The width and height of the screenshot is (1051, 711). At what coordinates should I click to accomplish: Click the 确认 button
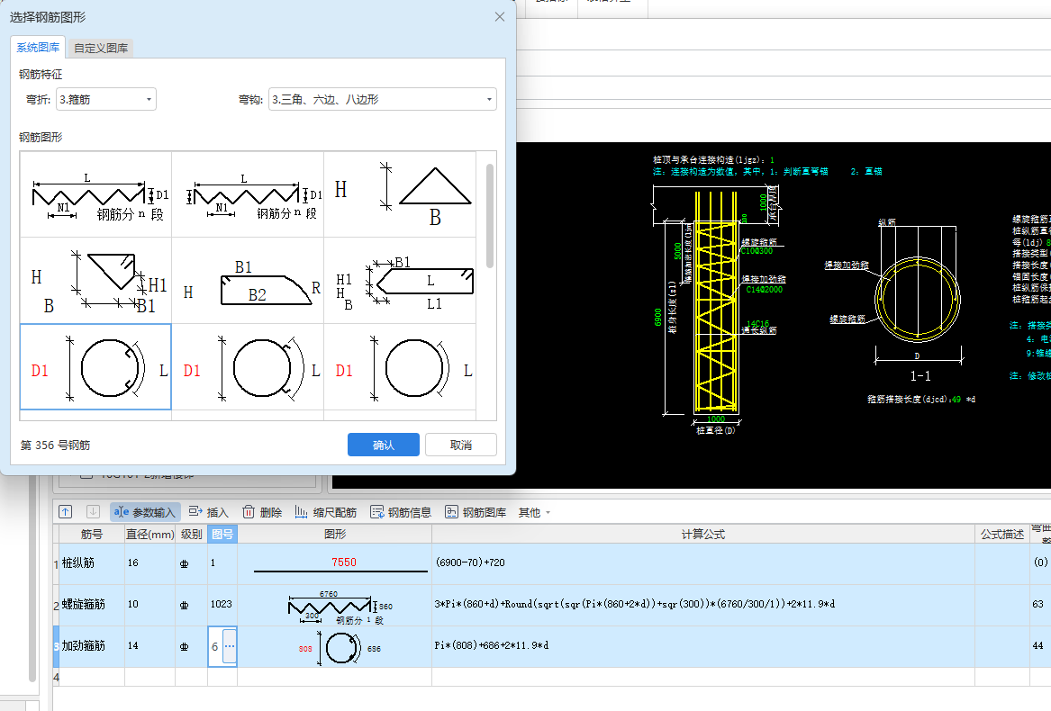(x=384, y=445)
